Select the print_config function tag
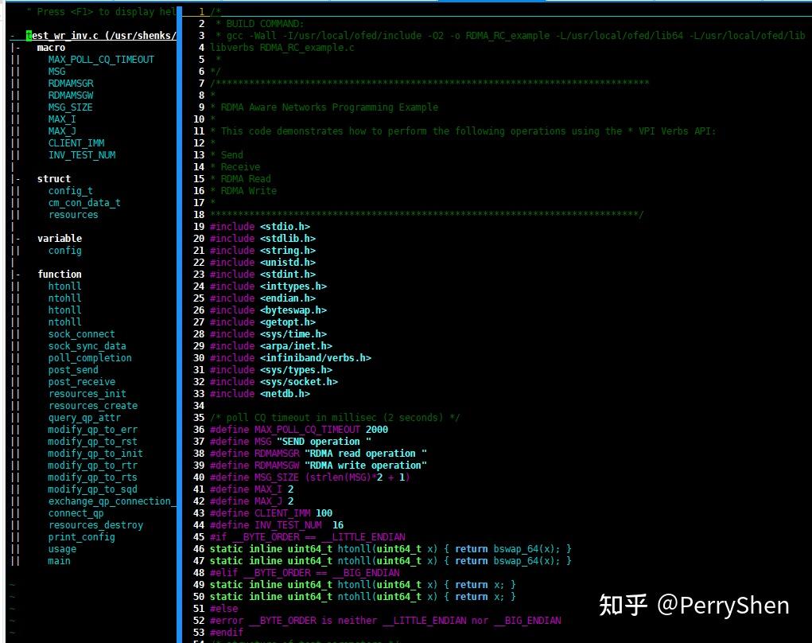The height and width of the screenshot is (643, 812). (x=82, y=536)
